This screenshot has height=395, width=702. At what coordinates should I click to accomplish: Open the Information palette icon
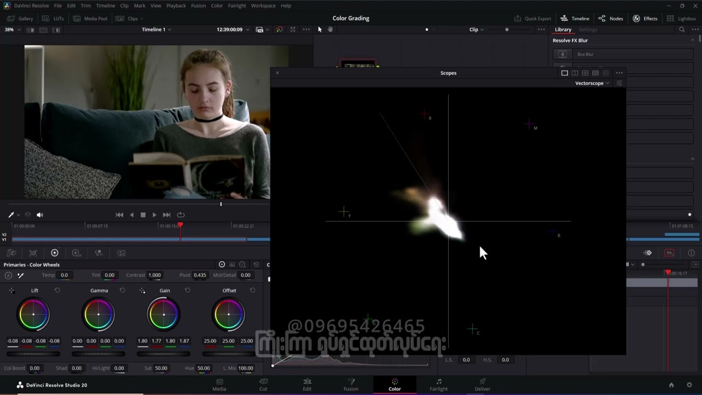[691, 253]
